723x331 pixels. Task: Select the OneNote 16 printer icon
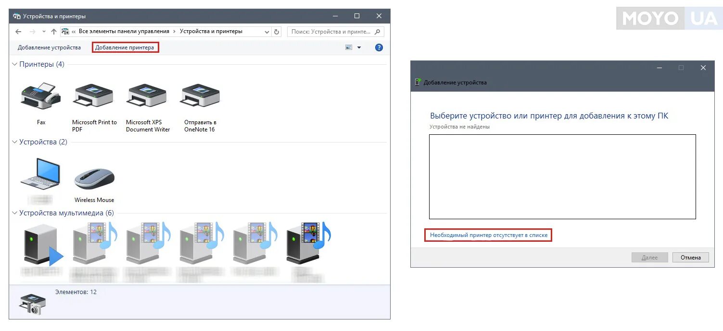tap(200, 95)
